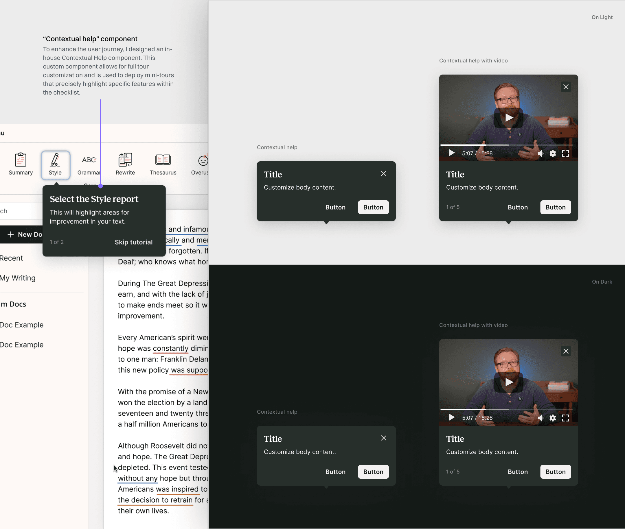
Task: Open video settings gear in light panel
Action: (552, 153)
